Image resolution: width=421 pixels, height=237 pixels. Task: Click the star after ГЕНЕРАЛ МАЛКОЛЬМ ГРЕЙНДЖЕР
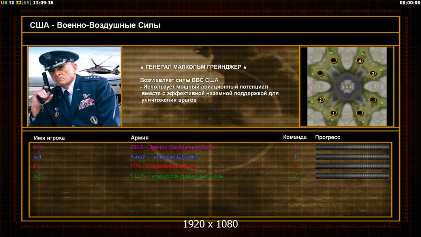point(244,68)
